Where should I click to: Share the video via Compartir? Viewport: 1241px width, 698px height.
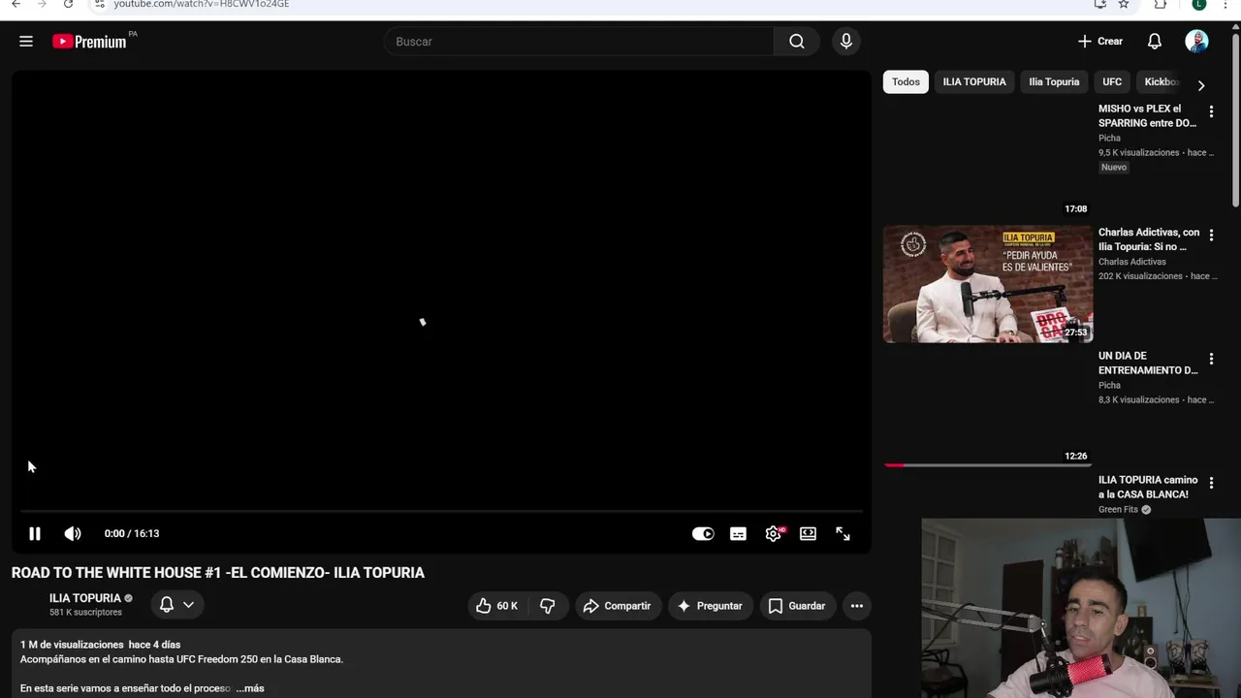click(619, 606)
